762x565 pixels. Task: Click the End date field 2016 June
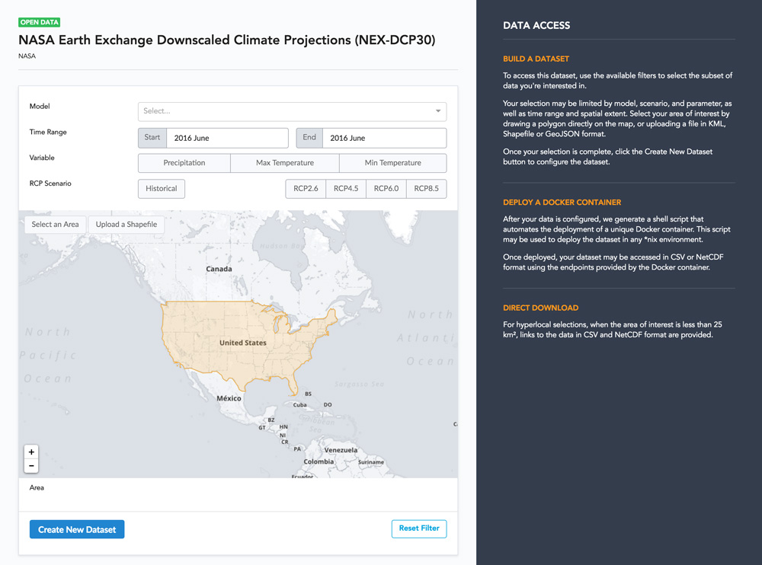coord(384,138)
